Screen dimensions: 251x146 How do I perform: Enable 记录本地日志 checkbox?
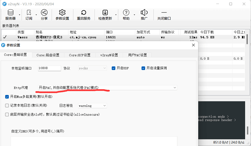pos(7,106)
